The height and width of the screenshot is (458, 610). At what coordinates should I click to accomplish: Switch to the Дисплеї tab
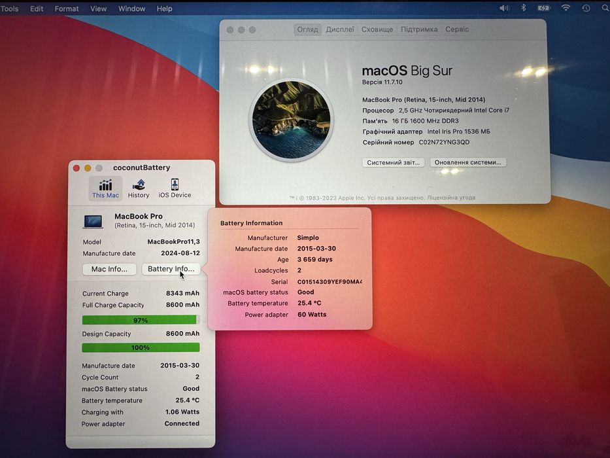point(340,29)
